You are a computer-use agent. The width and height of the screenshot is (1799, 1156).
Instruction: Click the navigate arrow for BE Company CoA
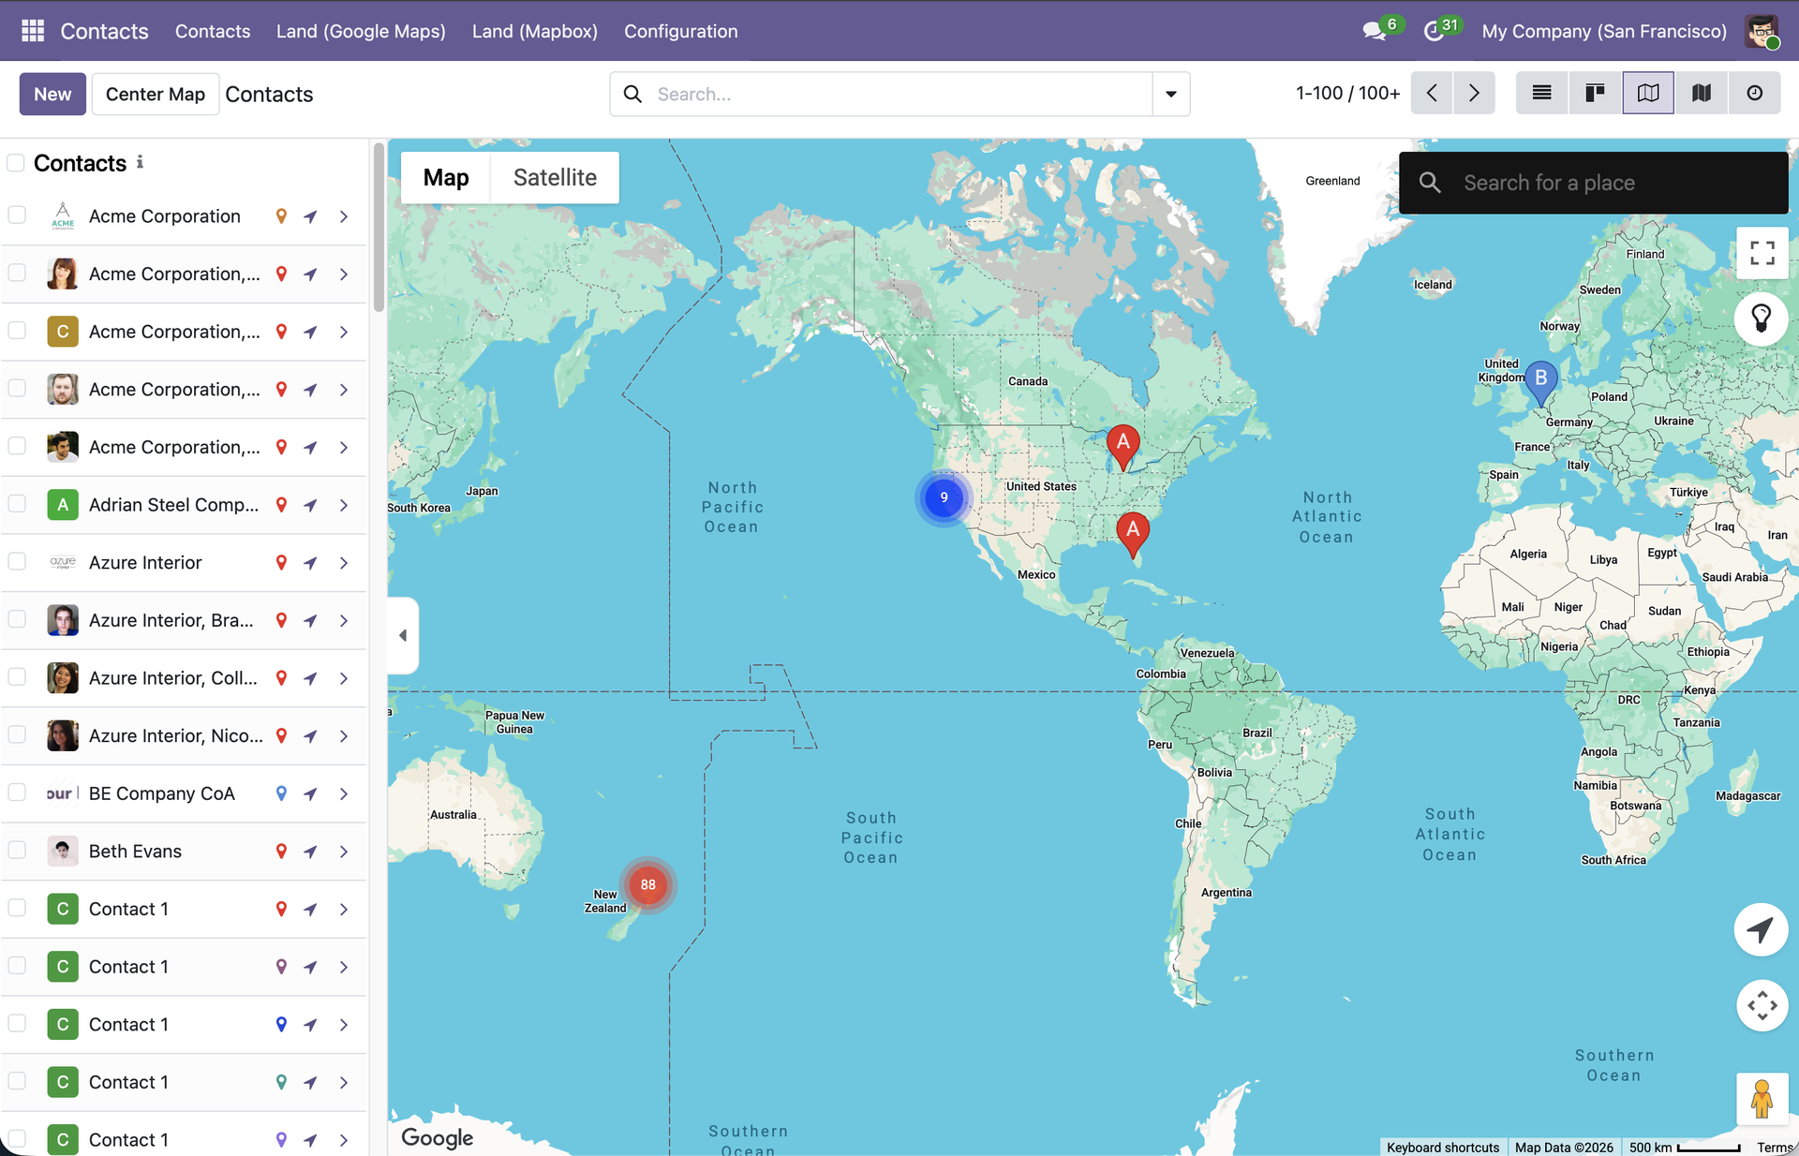click(x=311, y=793)
